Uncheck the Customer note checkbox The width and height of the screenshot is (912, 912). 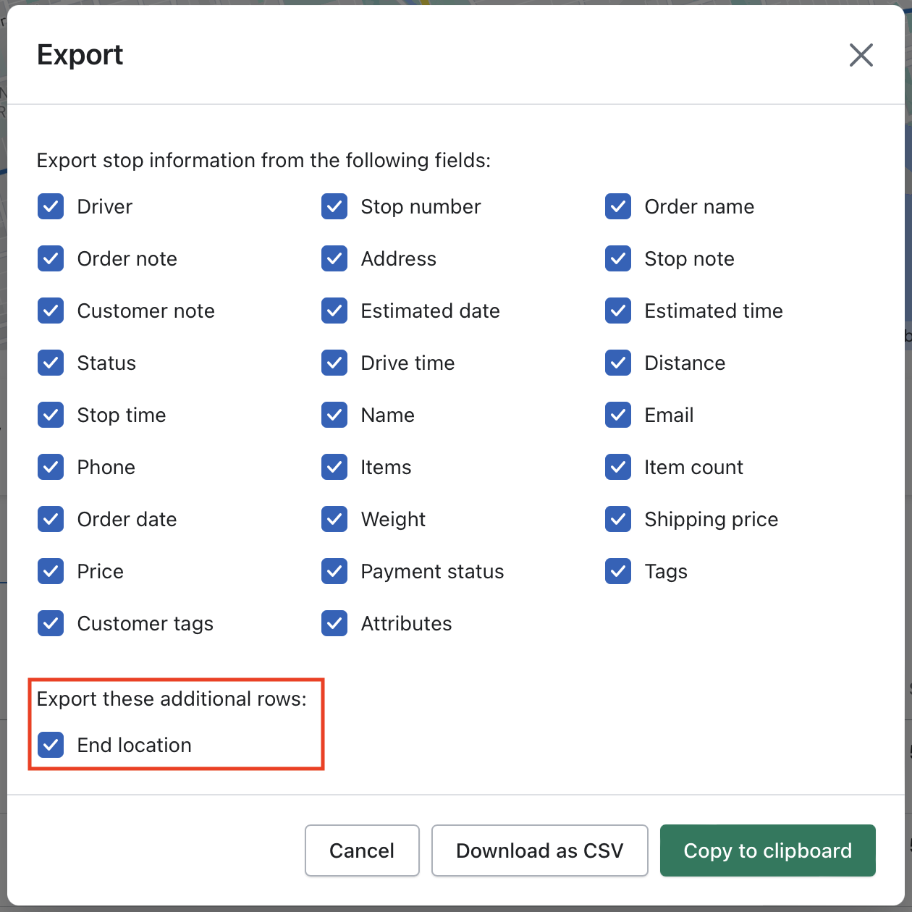(51, 311)
